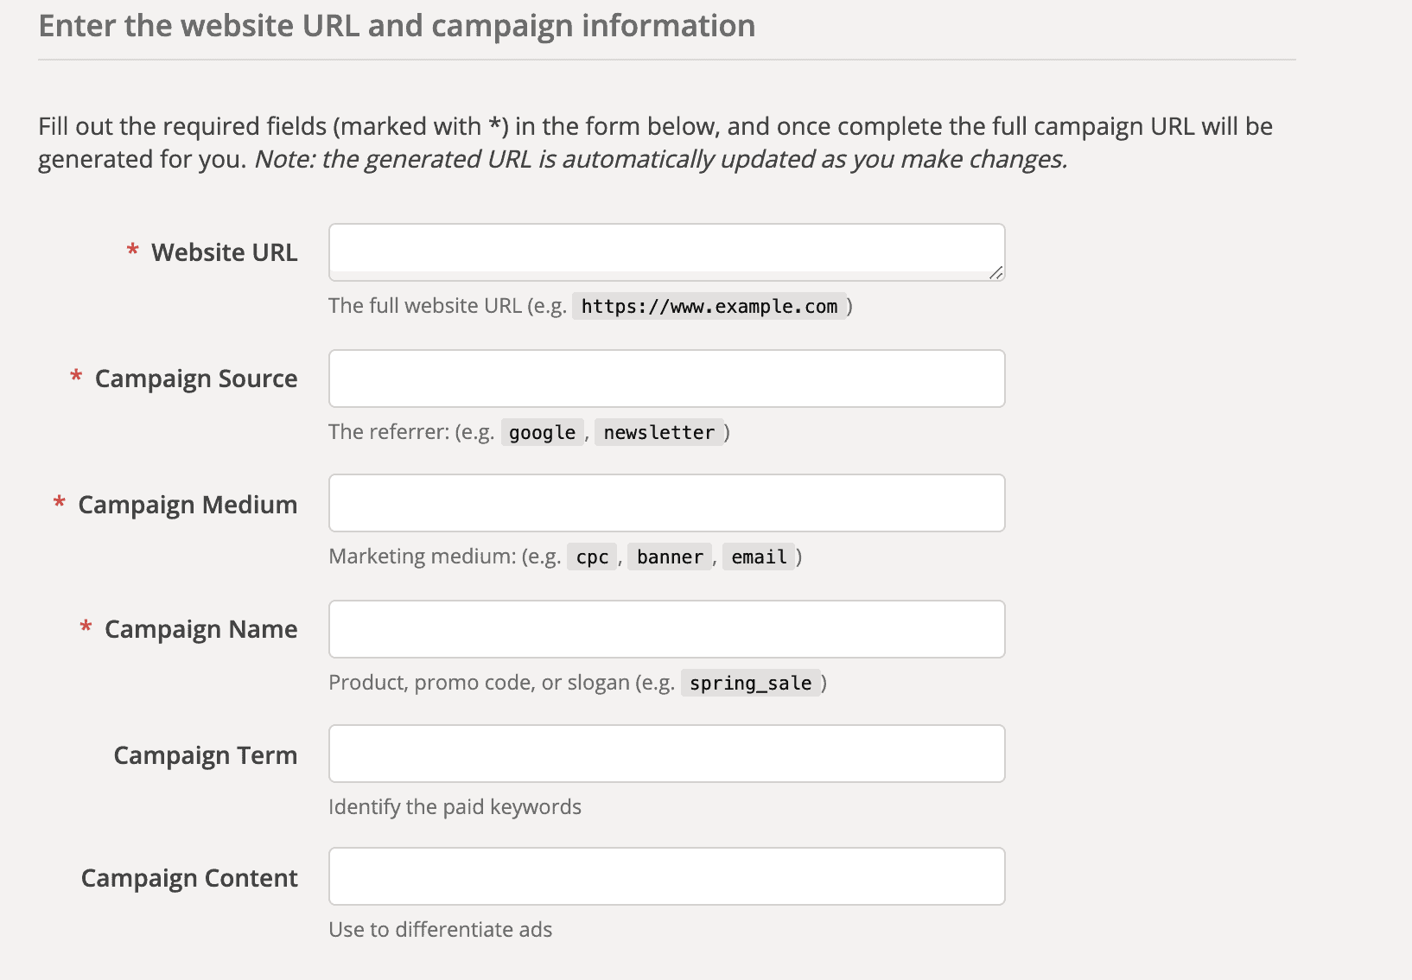The image size is (1412, 980).
Task: Click the Use to differentiate ads hint
Action: pyautogui.click(x=440, y=929)
